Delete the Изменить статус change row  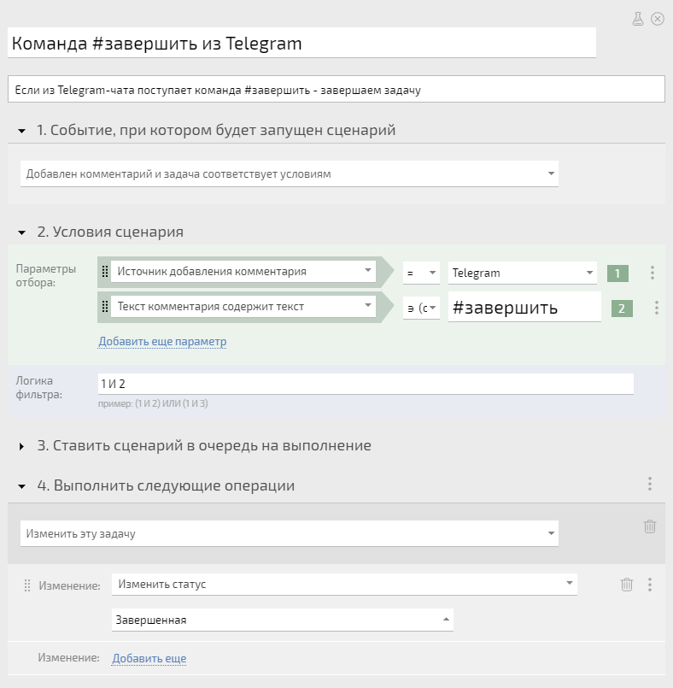click(x=627, y=584)
